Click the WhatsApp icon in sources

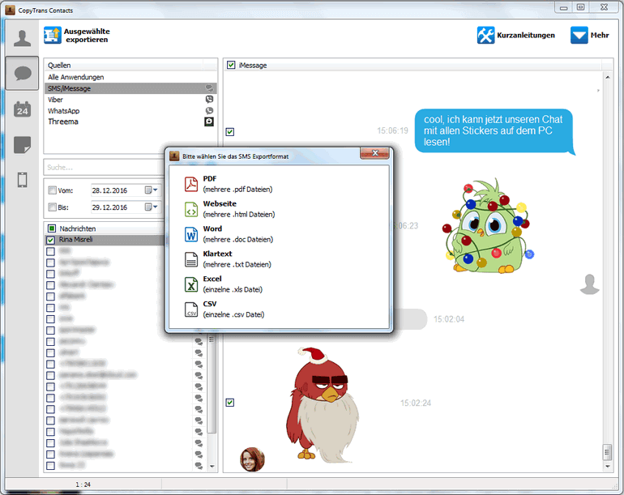pos(209,111)
